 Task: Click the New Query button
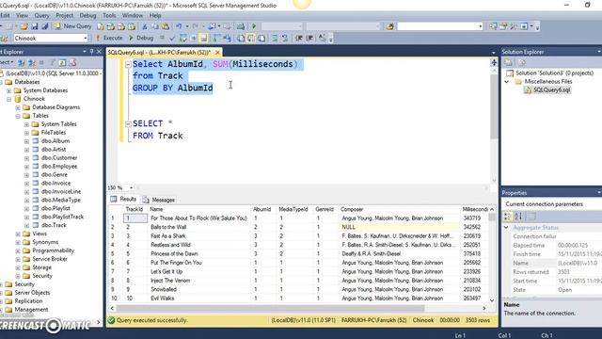pyautogui.click(x=73, y=26)
